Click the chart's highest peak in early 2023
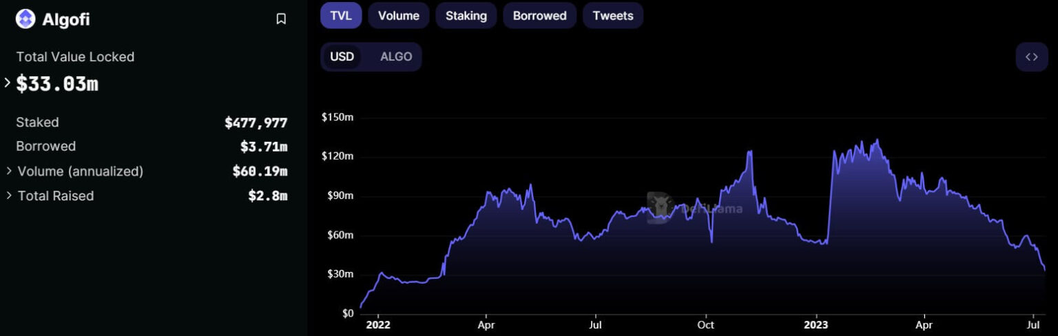Screen dimensions: 1058x336 [876, 140]
